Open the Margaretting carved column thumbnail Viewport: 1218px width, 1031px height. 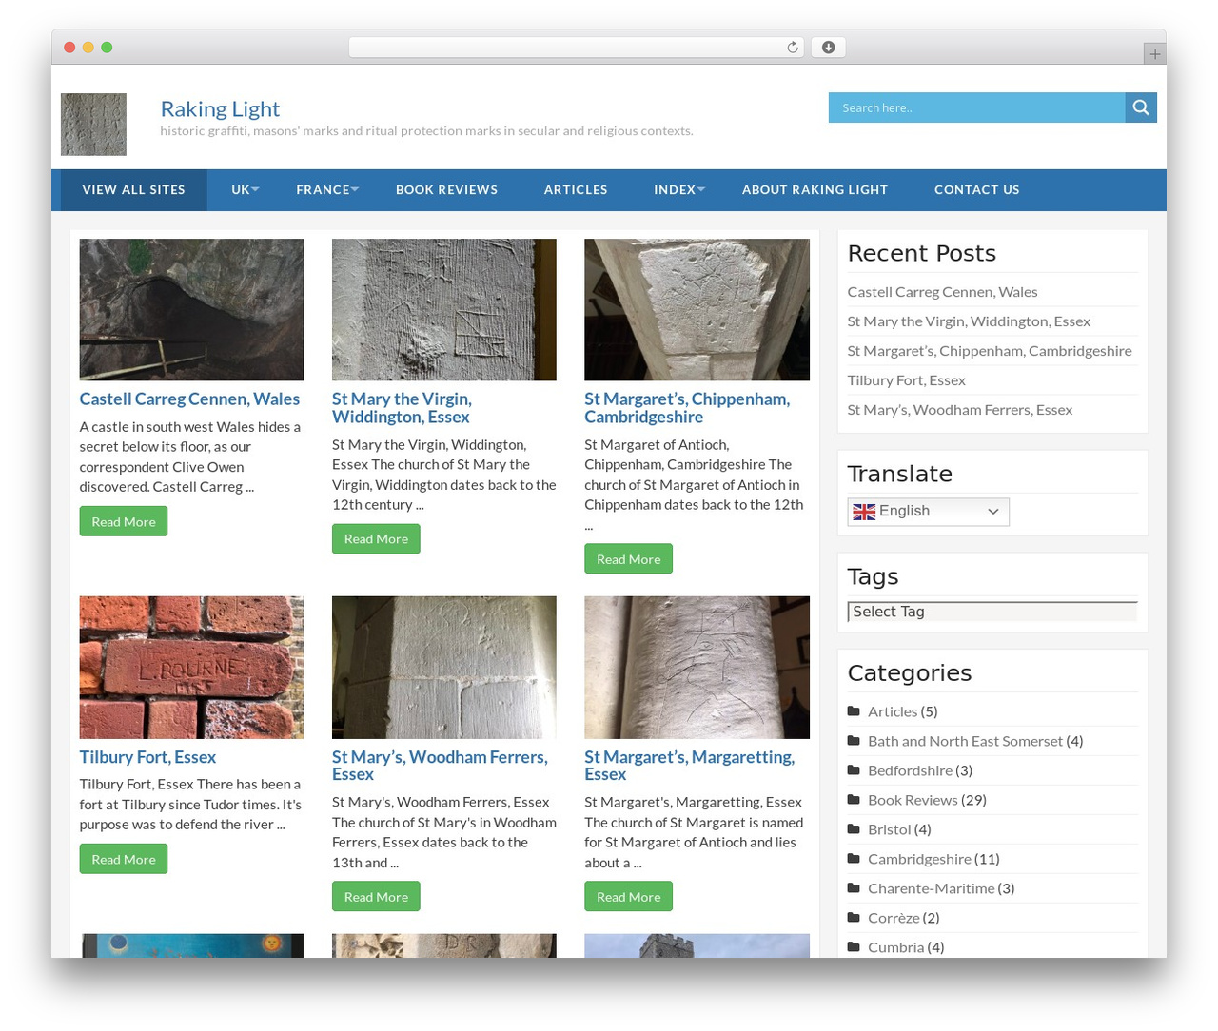697,668
